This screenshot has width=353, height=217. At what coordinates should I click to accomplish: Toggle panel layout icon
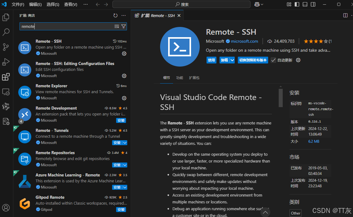click(x=305, y=4)
